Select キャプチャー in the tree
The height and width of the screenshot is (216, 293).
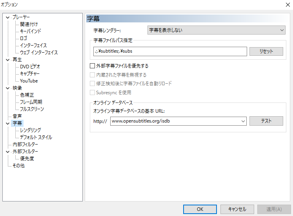click(x=30, y=74)
